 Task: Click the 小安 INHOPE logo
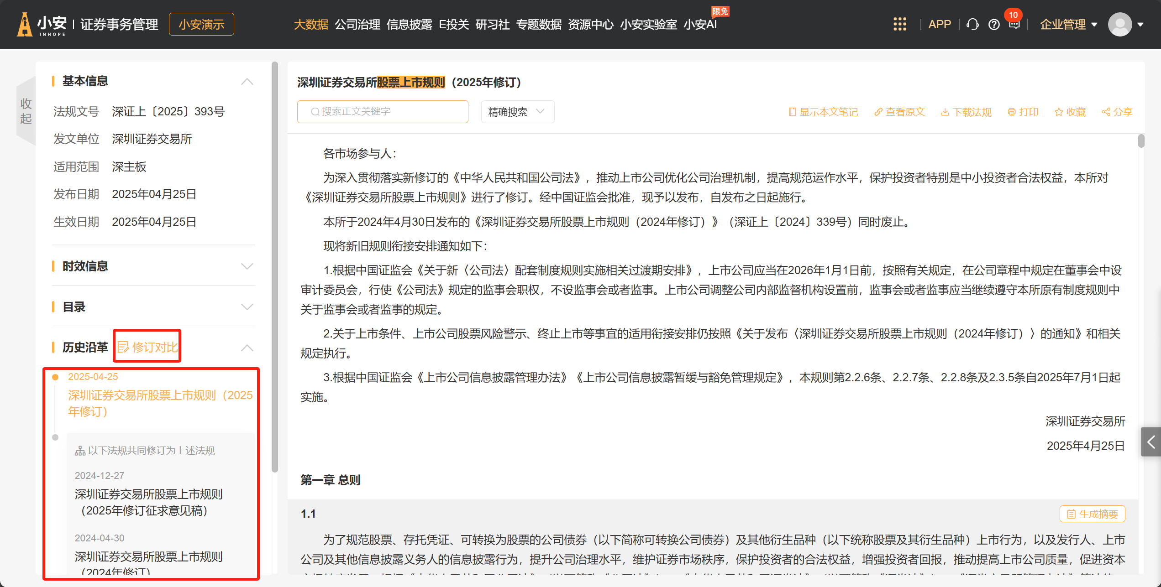42,24
